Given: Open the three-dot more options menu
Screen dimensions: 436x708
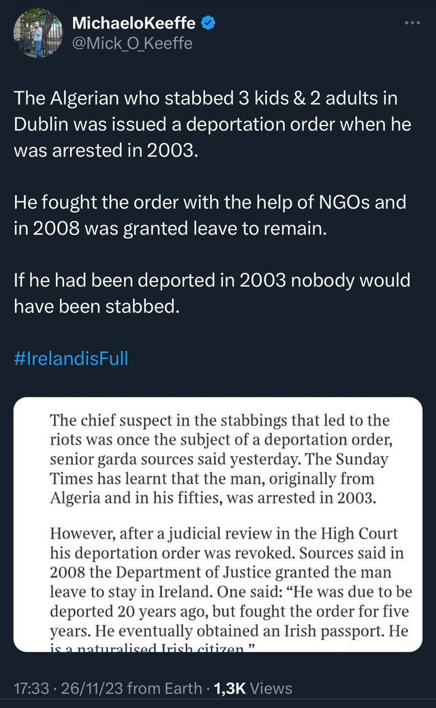Looking at the screenshot, I should [x=413, y=23].
